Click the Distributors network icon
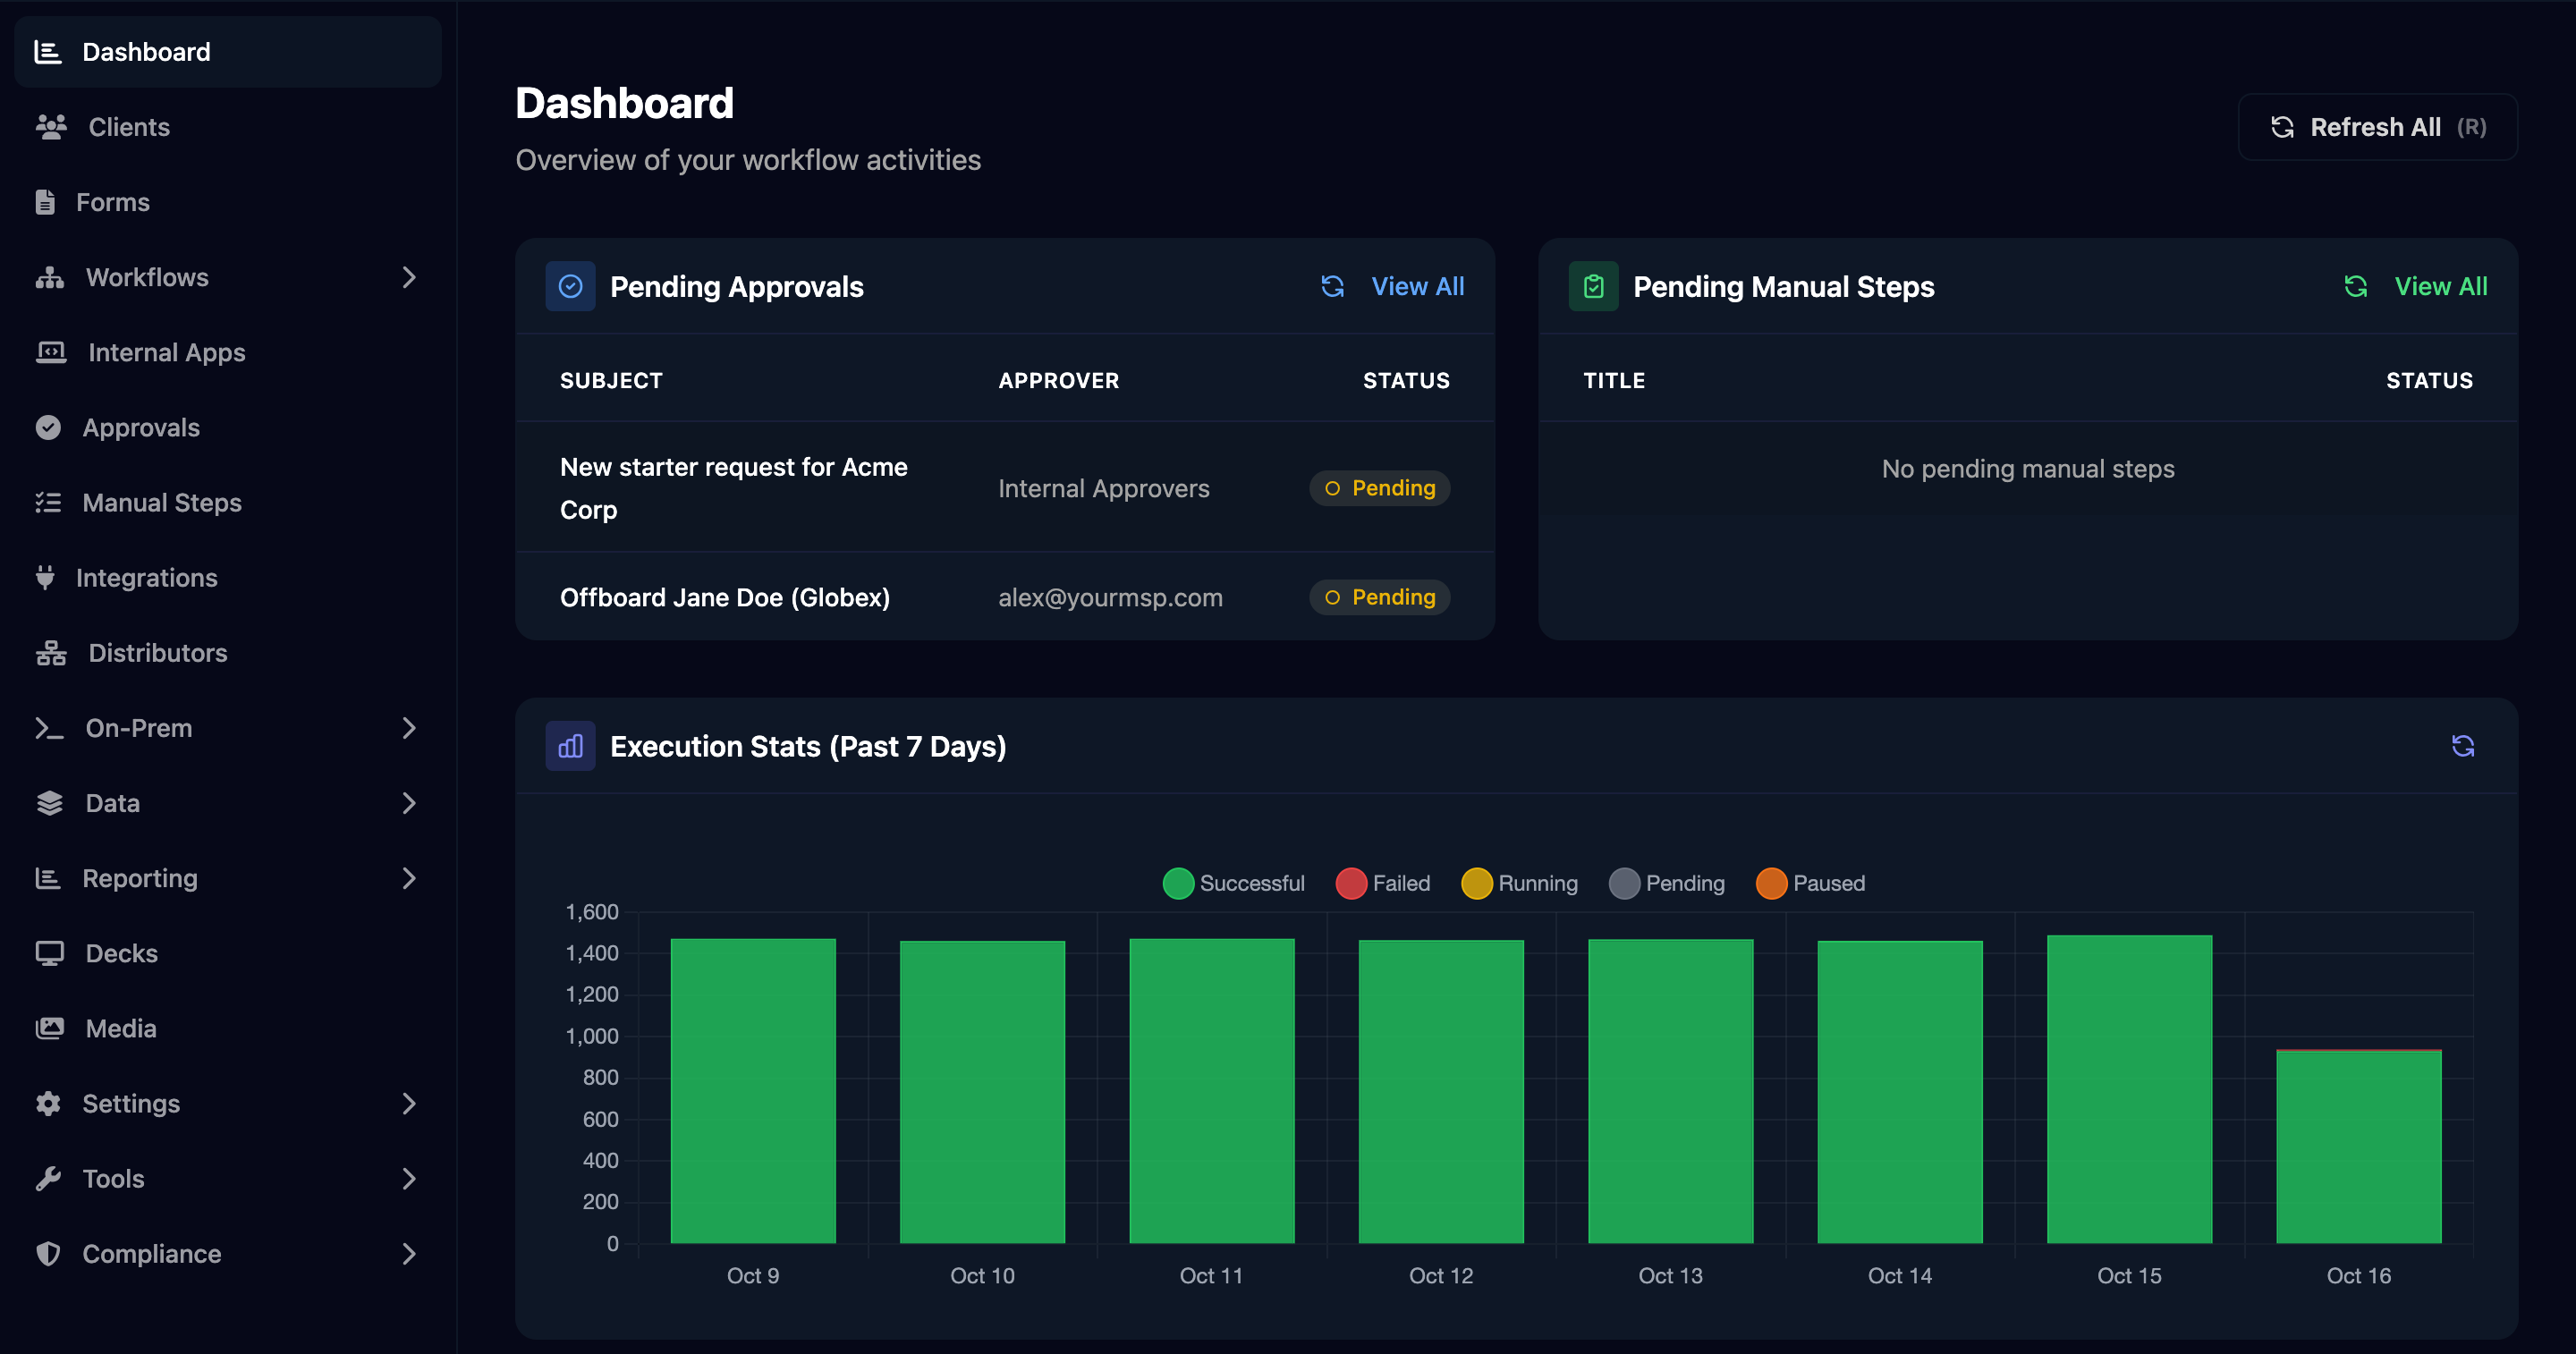Screen dimensions: 2576x1354 point(51,652)
